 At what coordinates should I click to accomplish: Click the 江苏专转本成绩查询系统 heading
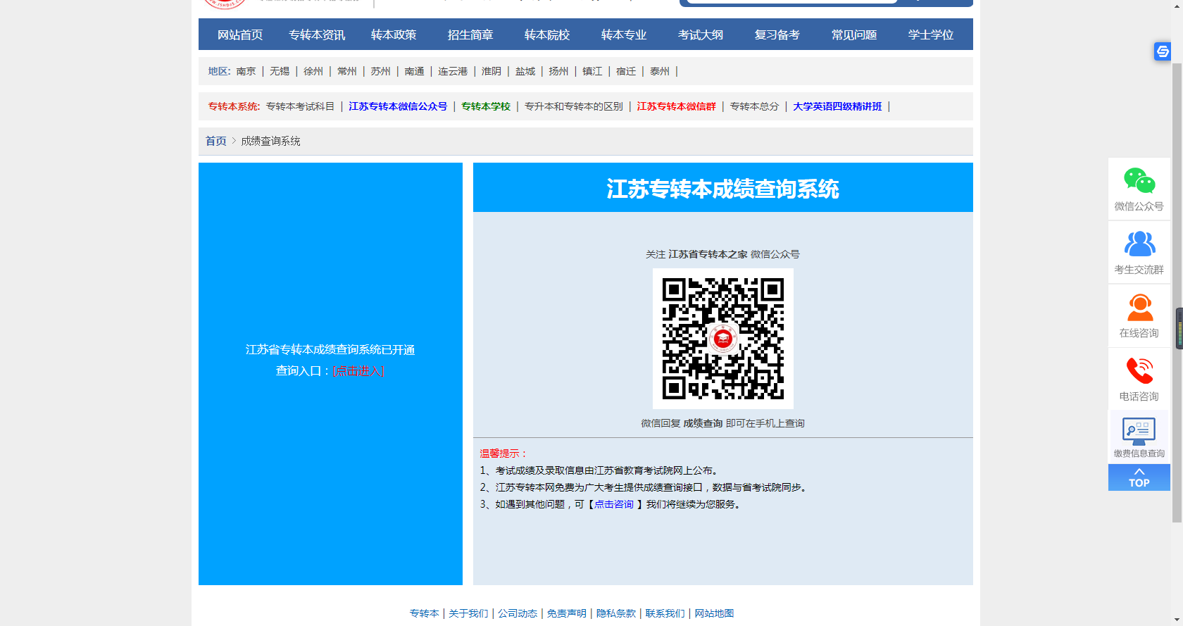[x=723, y=189]
